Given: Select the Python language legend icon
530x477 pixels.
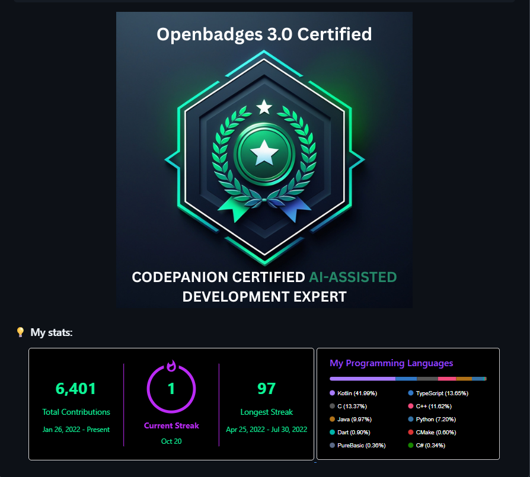Looking at the screenshot, I should pos(411,420).
